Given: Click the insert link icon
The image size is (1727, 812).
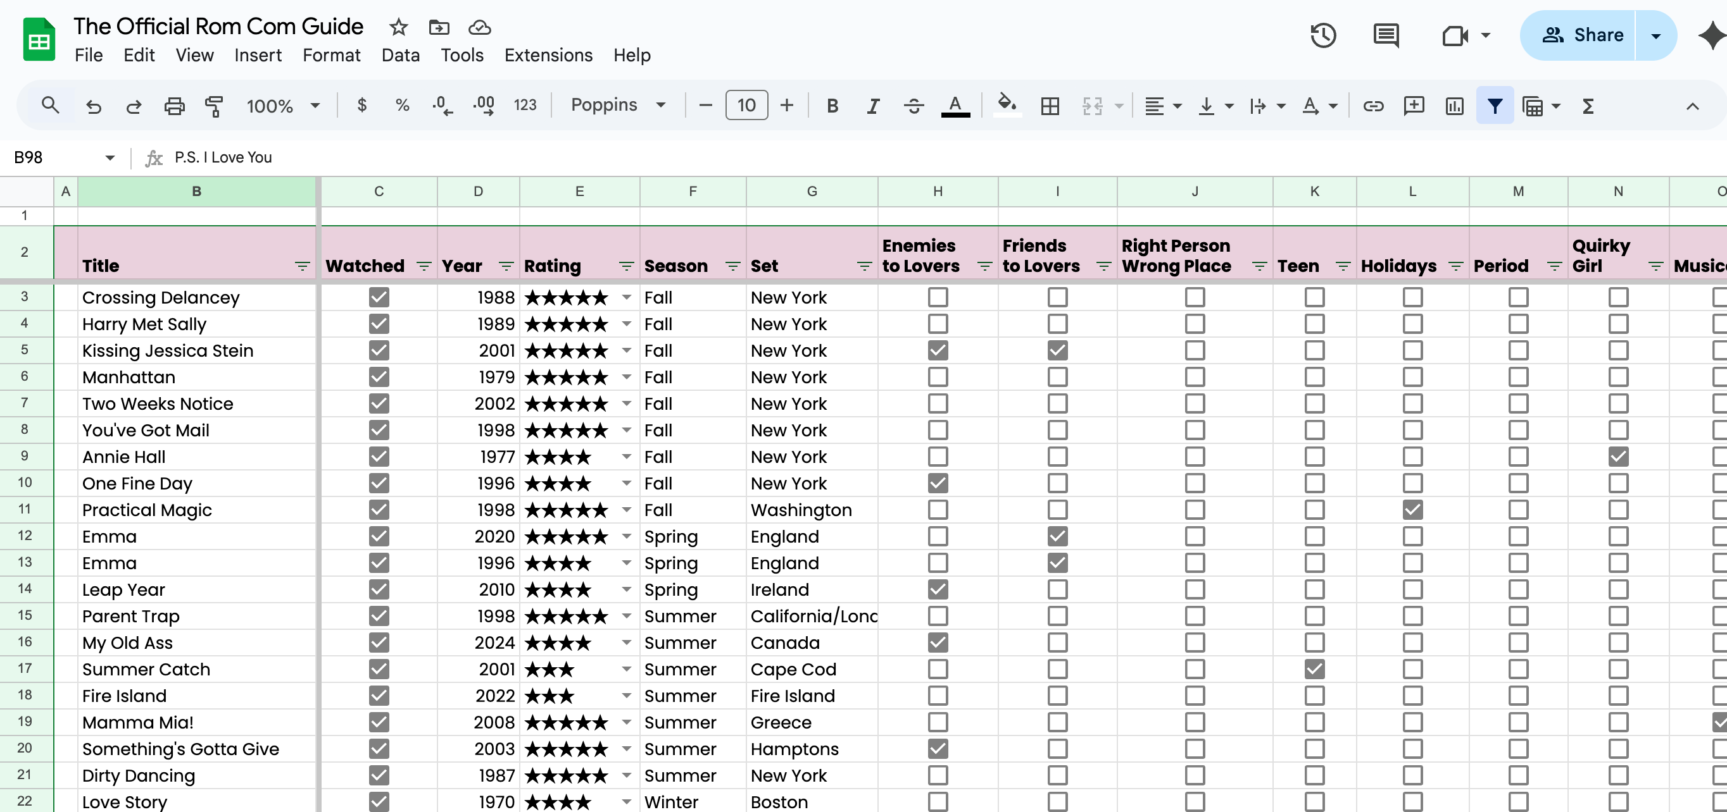Looking at the screenshot, I should coord(1373,106).
